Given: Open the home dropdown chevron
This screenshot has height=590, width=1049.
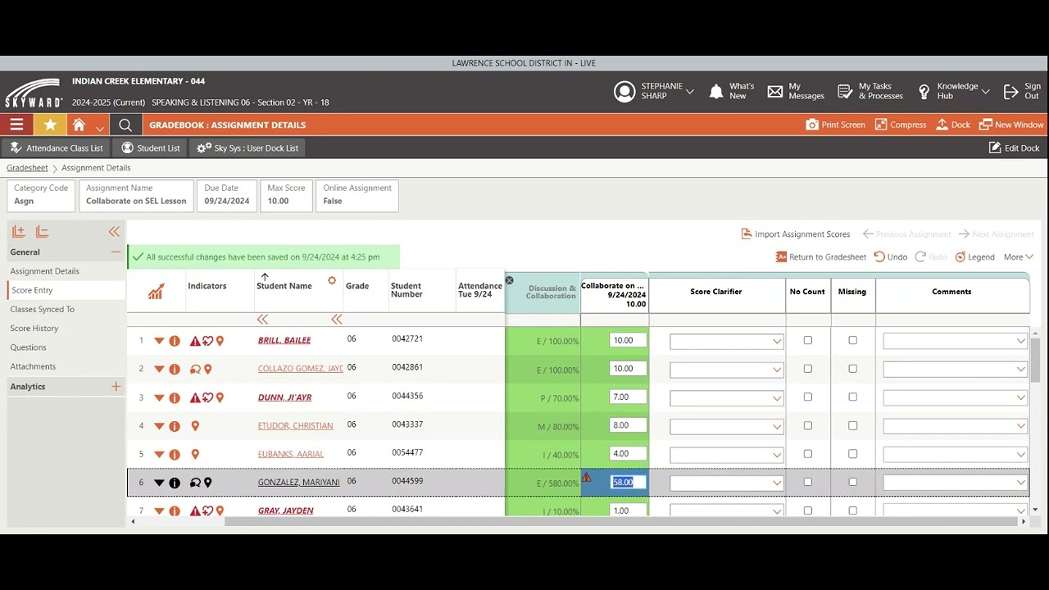Looking at the screenshot, I should (x=99, y=128).
